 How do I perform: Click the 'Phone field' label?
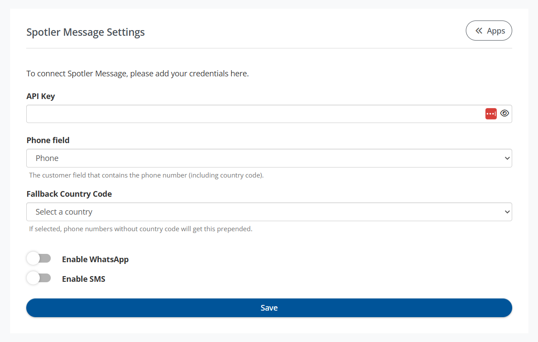click(48, 140)
